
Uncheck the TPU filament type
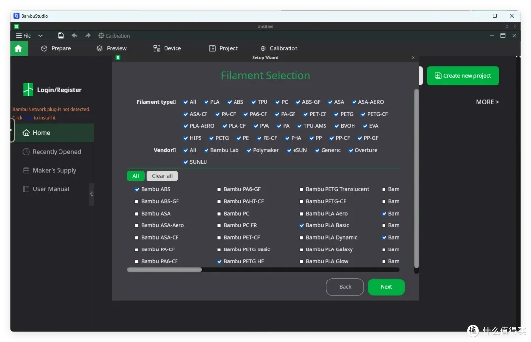pos(253,102)
